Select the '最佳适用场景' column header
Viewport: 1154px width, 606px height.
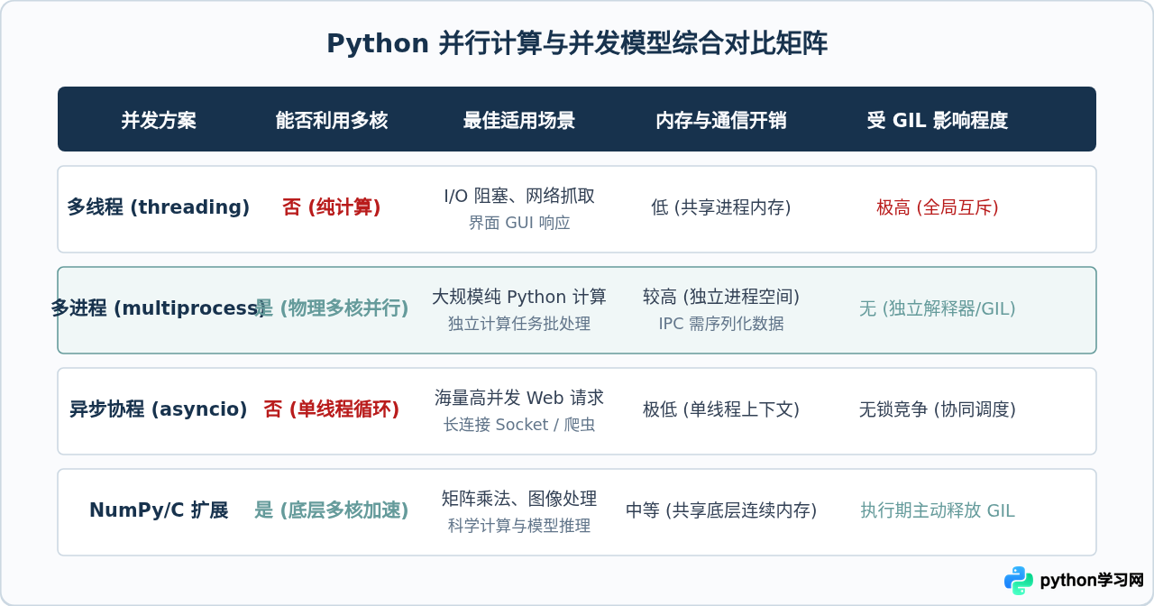pos(519,120)
